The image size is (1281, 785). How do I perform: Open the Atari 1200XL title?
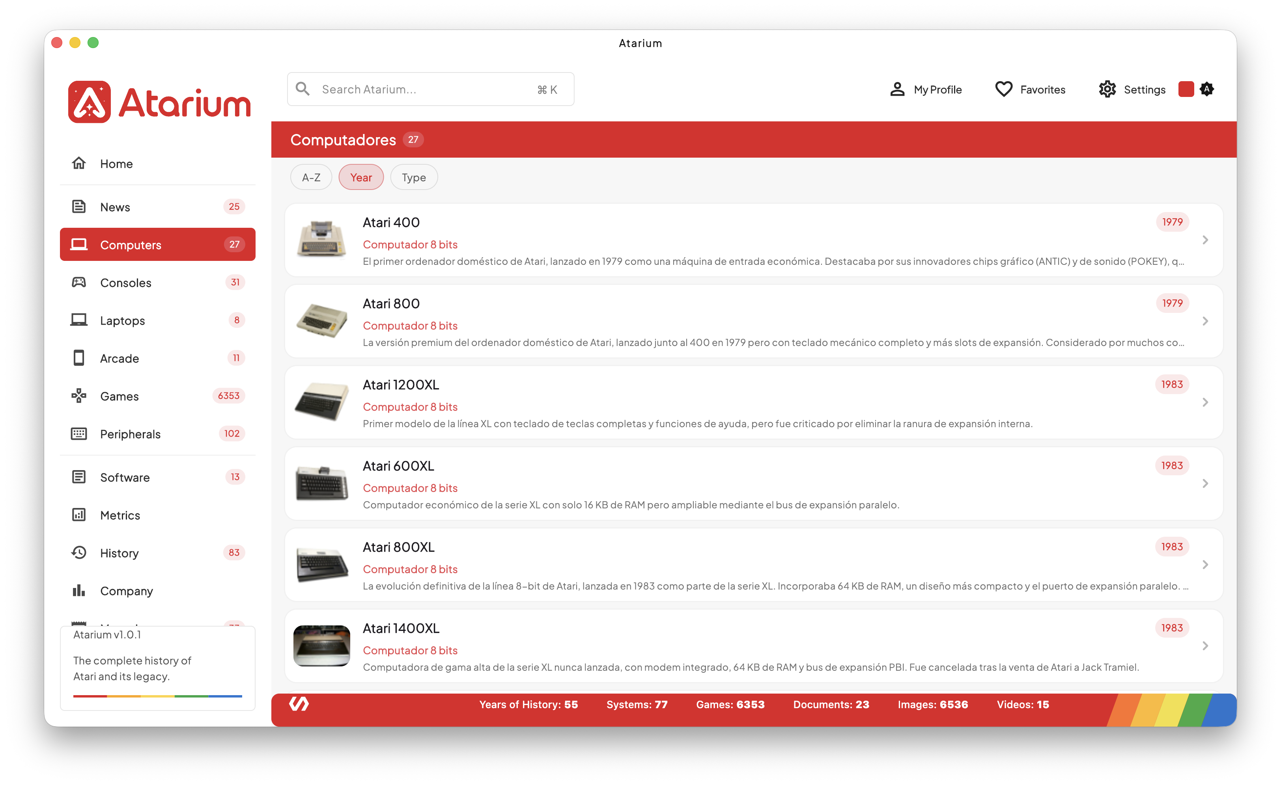point(401,385)
